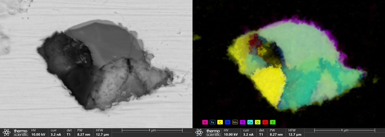Click PW 8.27 nm in right databar
Image resolution: width=385 pixels, height=137 pixels.
[x=276, y=133]
